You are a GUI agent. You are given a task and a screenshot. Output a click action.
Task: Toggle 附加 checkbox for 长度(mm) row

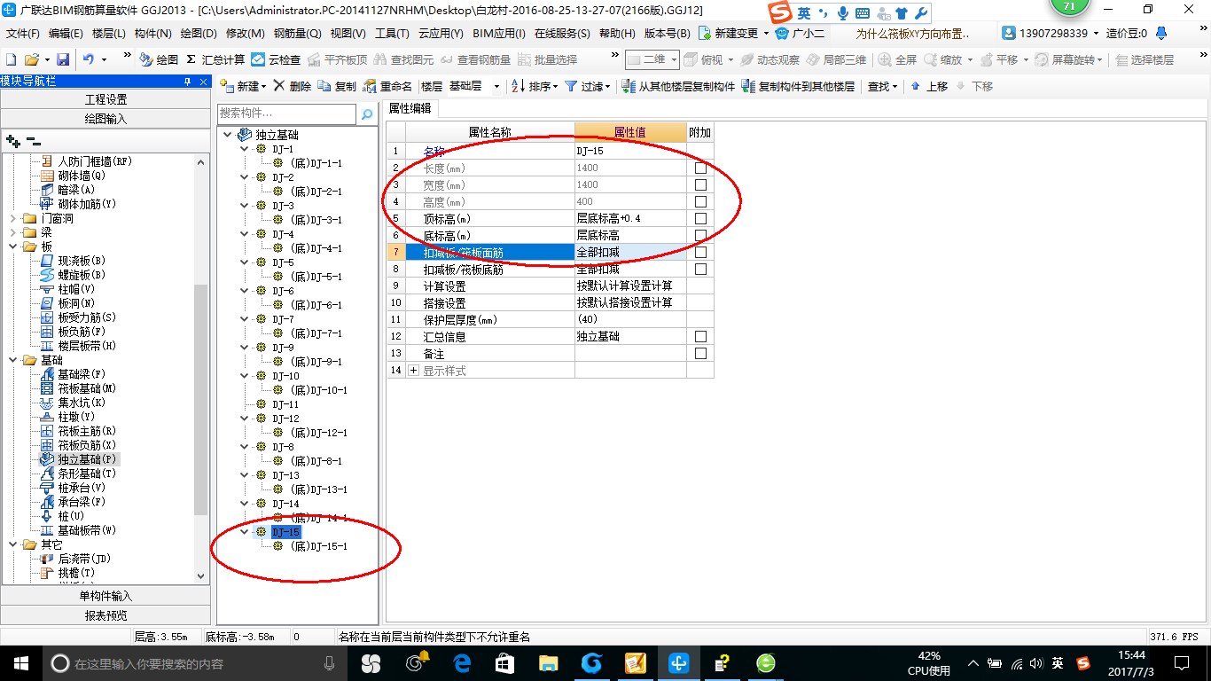point(700,168)
